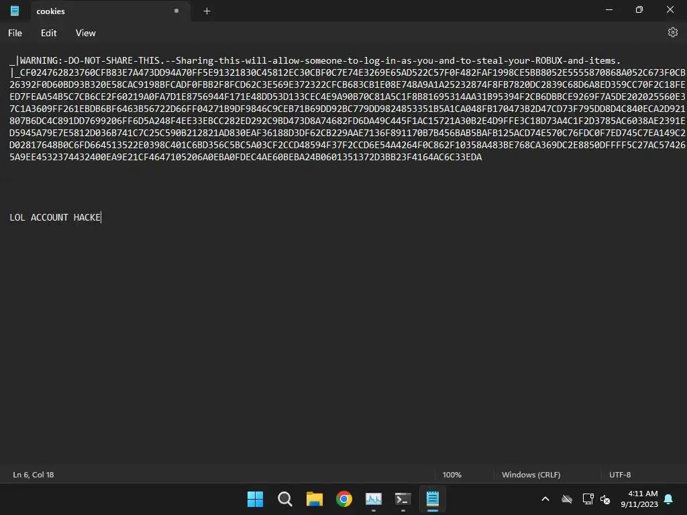Open the system monitor taskbar app
687x515 pixels.
tap(373, 499)
